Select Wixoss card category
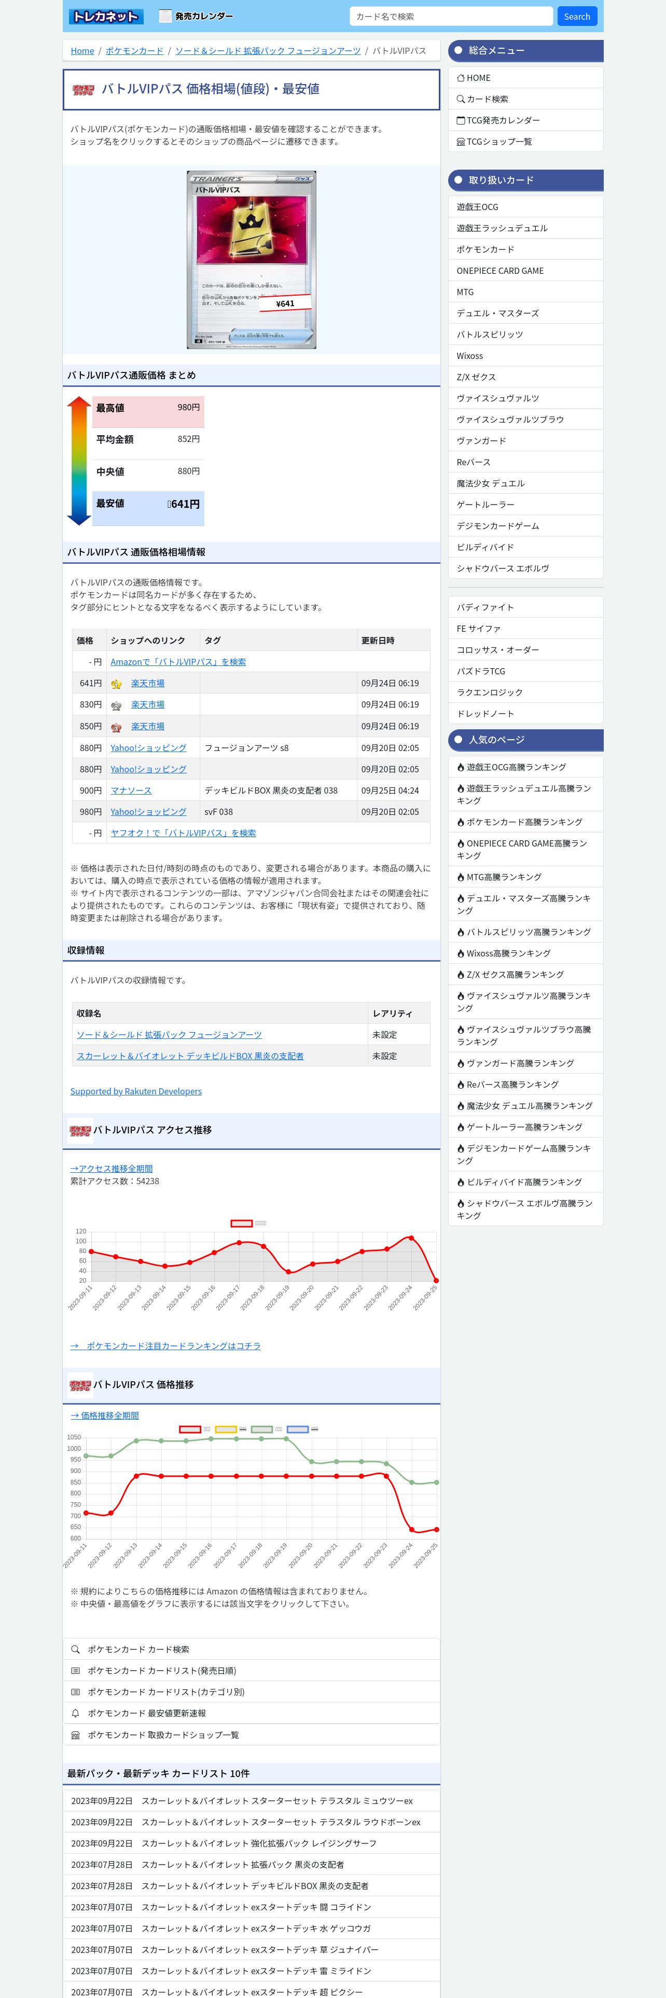This screenshot has height=1998, width=666. coord(525,356)
